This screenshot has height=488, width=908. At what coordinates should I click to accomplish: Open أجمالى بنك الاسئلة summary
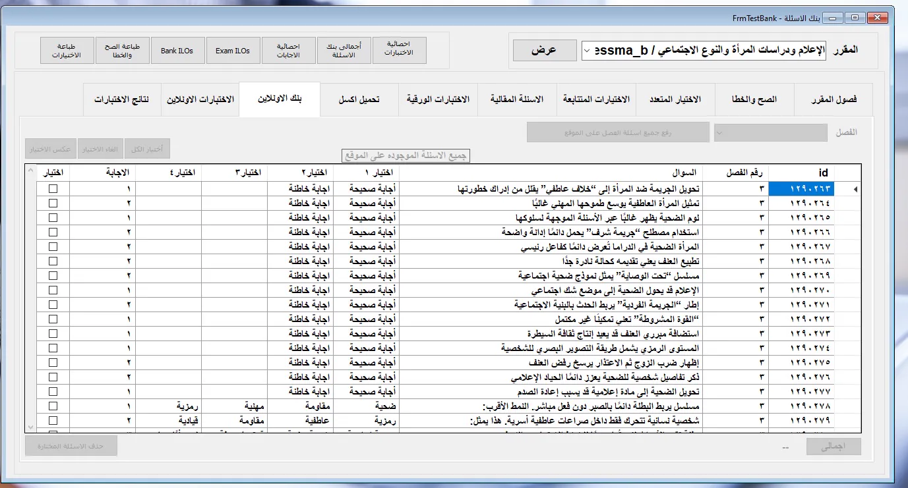coord(344,50)
